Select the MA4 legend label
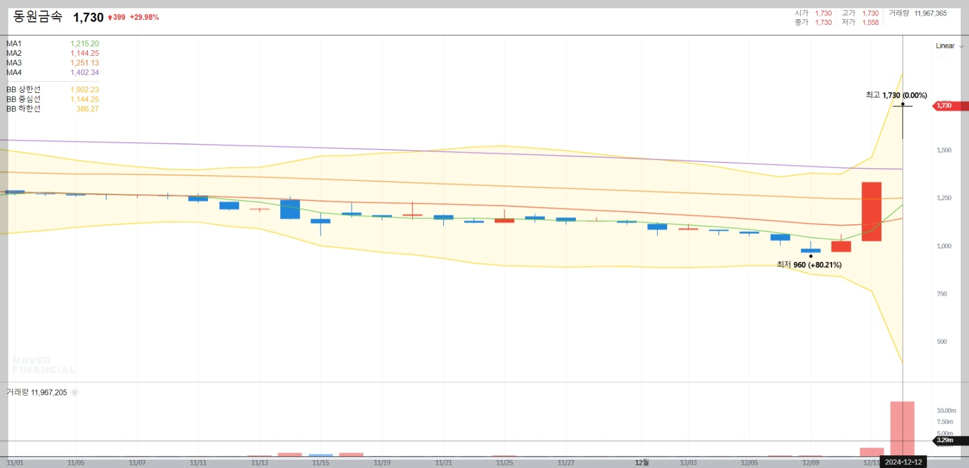 click(14, 72)
